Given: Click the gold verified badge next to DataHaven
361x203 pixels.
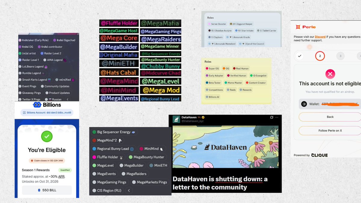Looking at the screenshot, I should pos(203,117).
